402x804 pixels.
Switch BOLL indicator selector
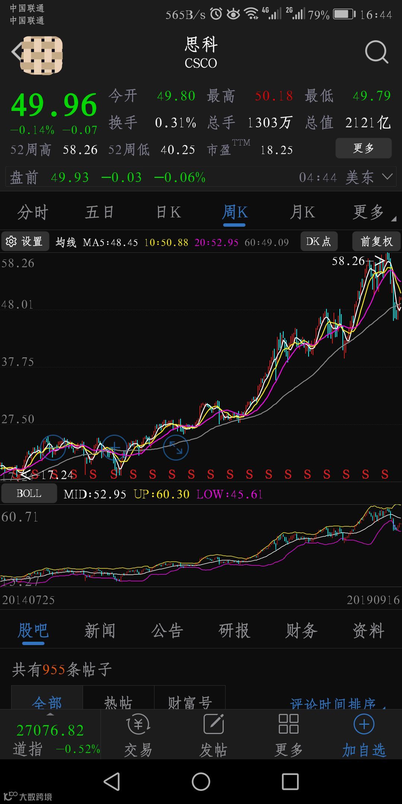[29, 494]
